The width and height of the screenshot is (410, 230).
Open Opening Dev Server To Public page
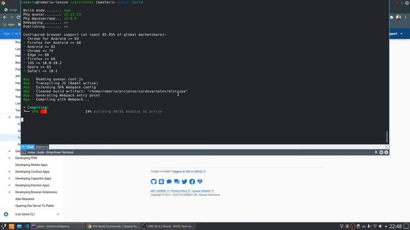tap(35, 206)
